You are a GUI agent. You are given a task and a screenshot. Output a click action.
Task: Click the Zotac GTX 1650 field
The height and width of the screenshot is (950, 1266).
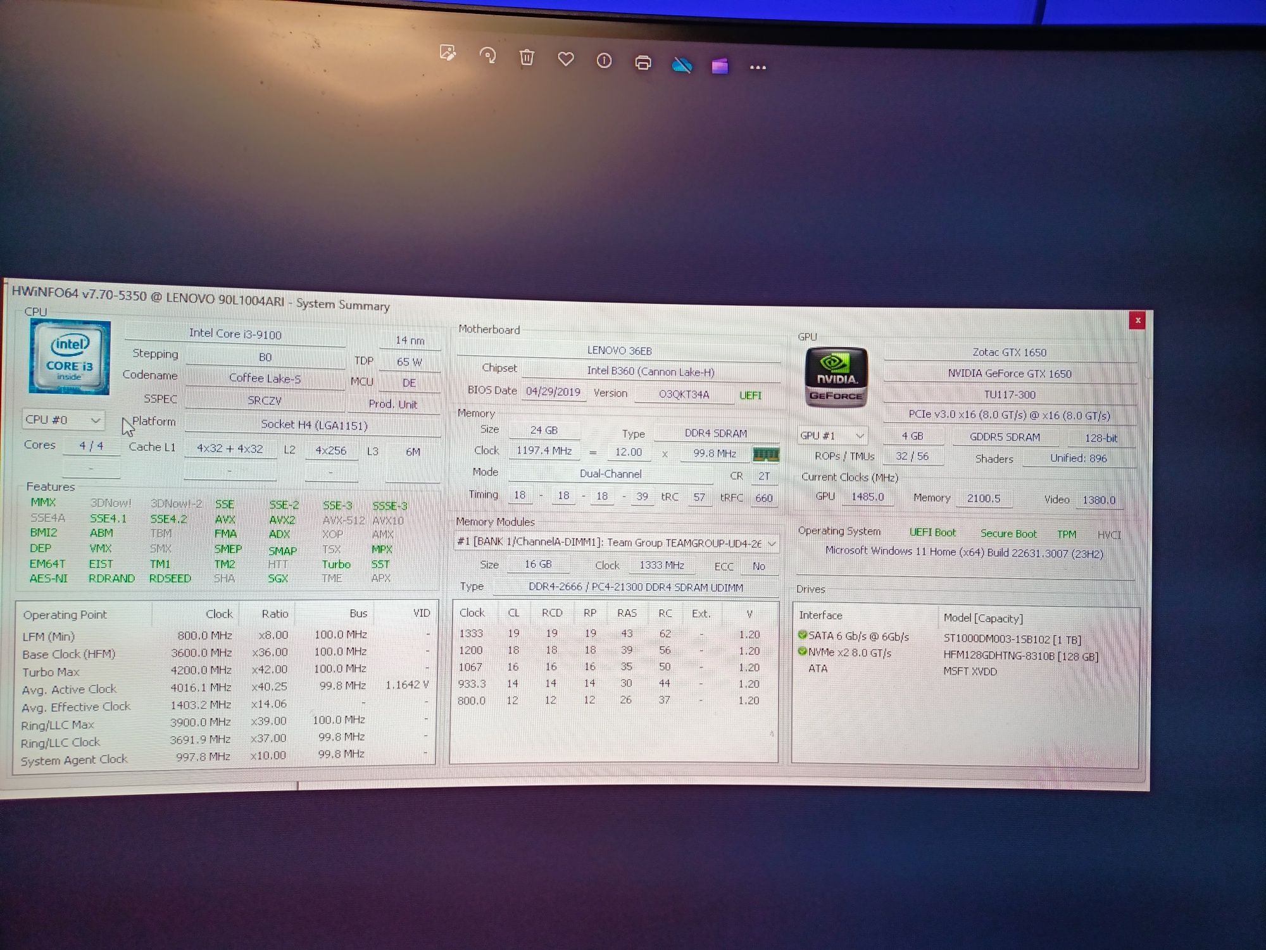coord(1009,353)
